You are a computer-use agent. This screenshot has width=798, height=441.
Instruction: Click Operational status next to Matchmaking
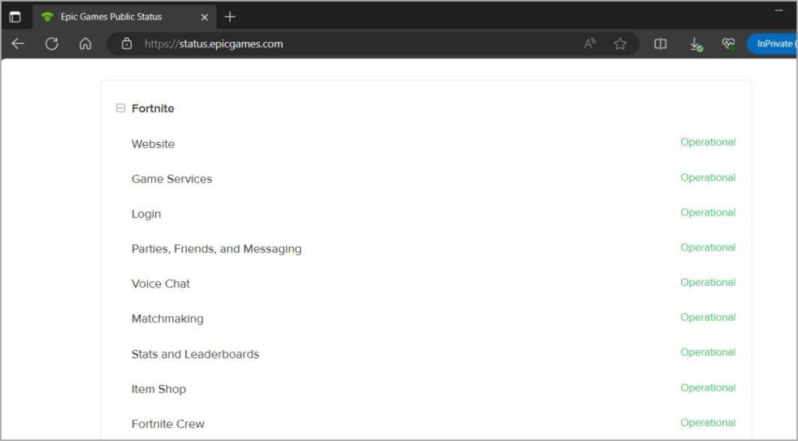(x=708, y=317)
